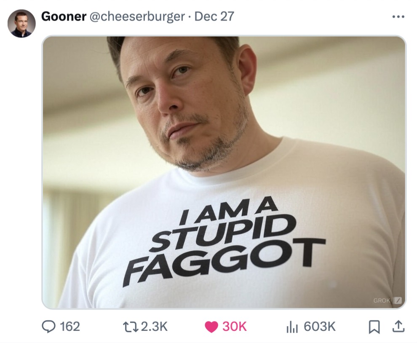Viewport: 417px width, 343px height.
Task: Open the @cheeserburger handle link
Action: click(137, 16)
